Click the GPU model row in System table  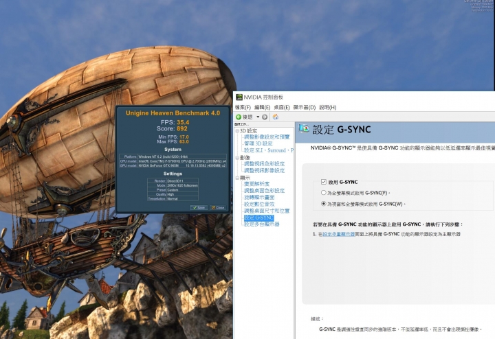[x=173, y=165]
